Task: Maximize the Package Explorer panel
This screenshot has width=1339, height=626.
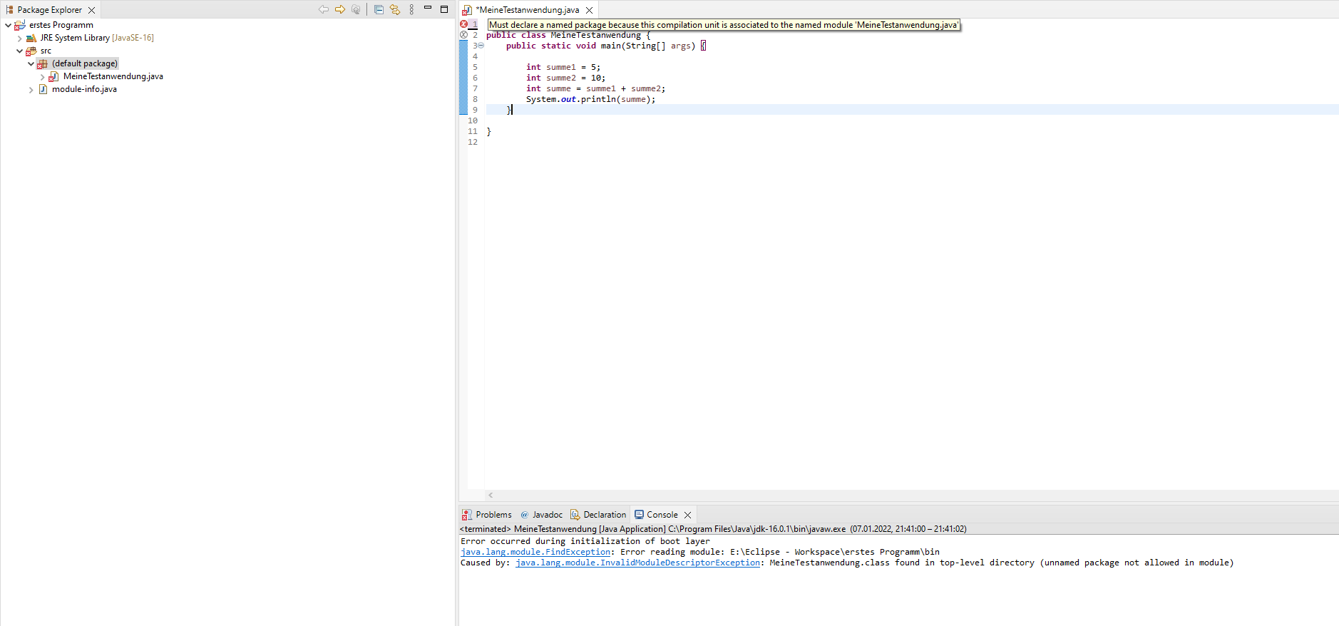Action: pos(444,9)
